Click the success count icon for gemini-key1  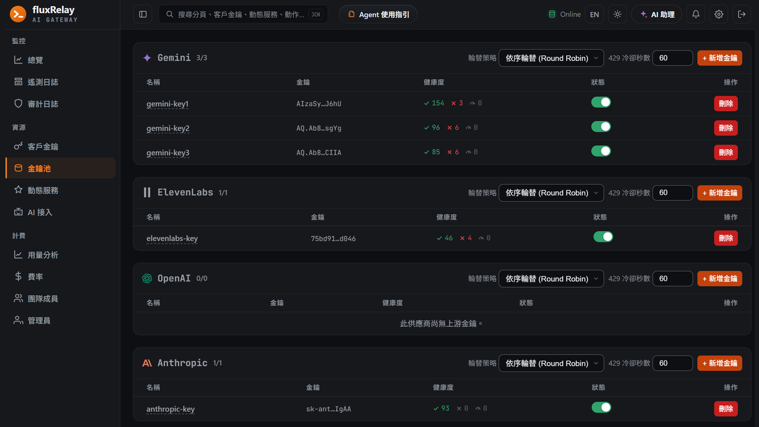point(426,103)
